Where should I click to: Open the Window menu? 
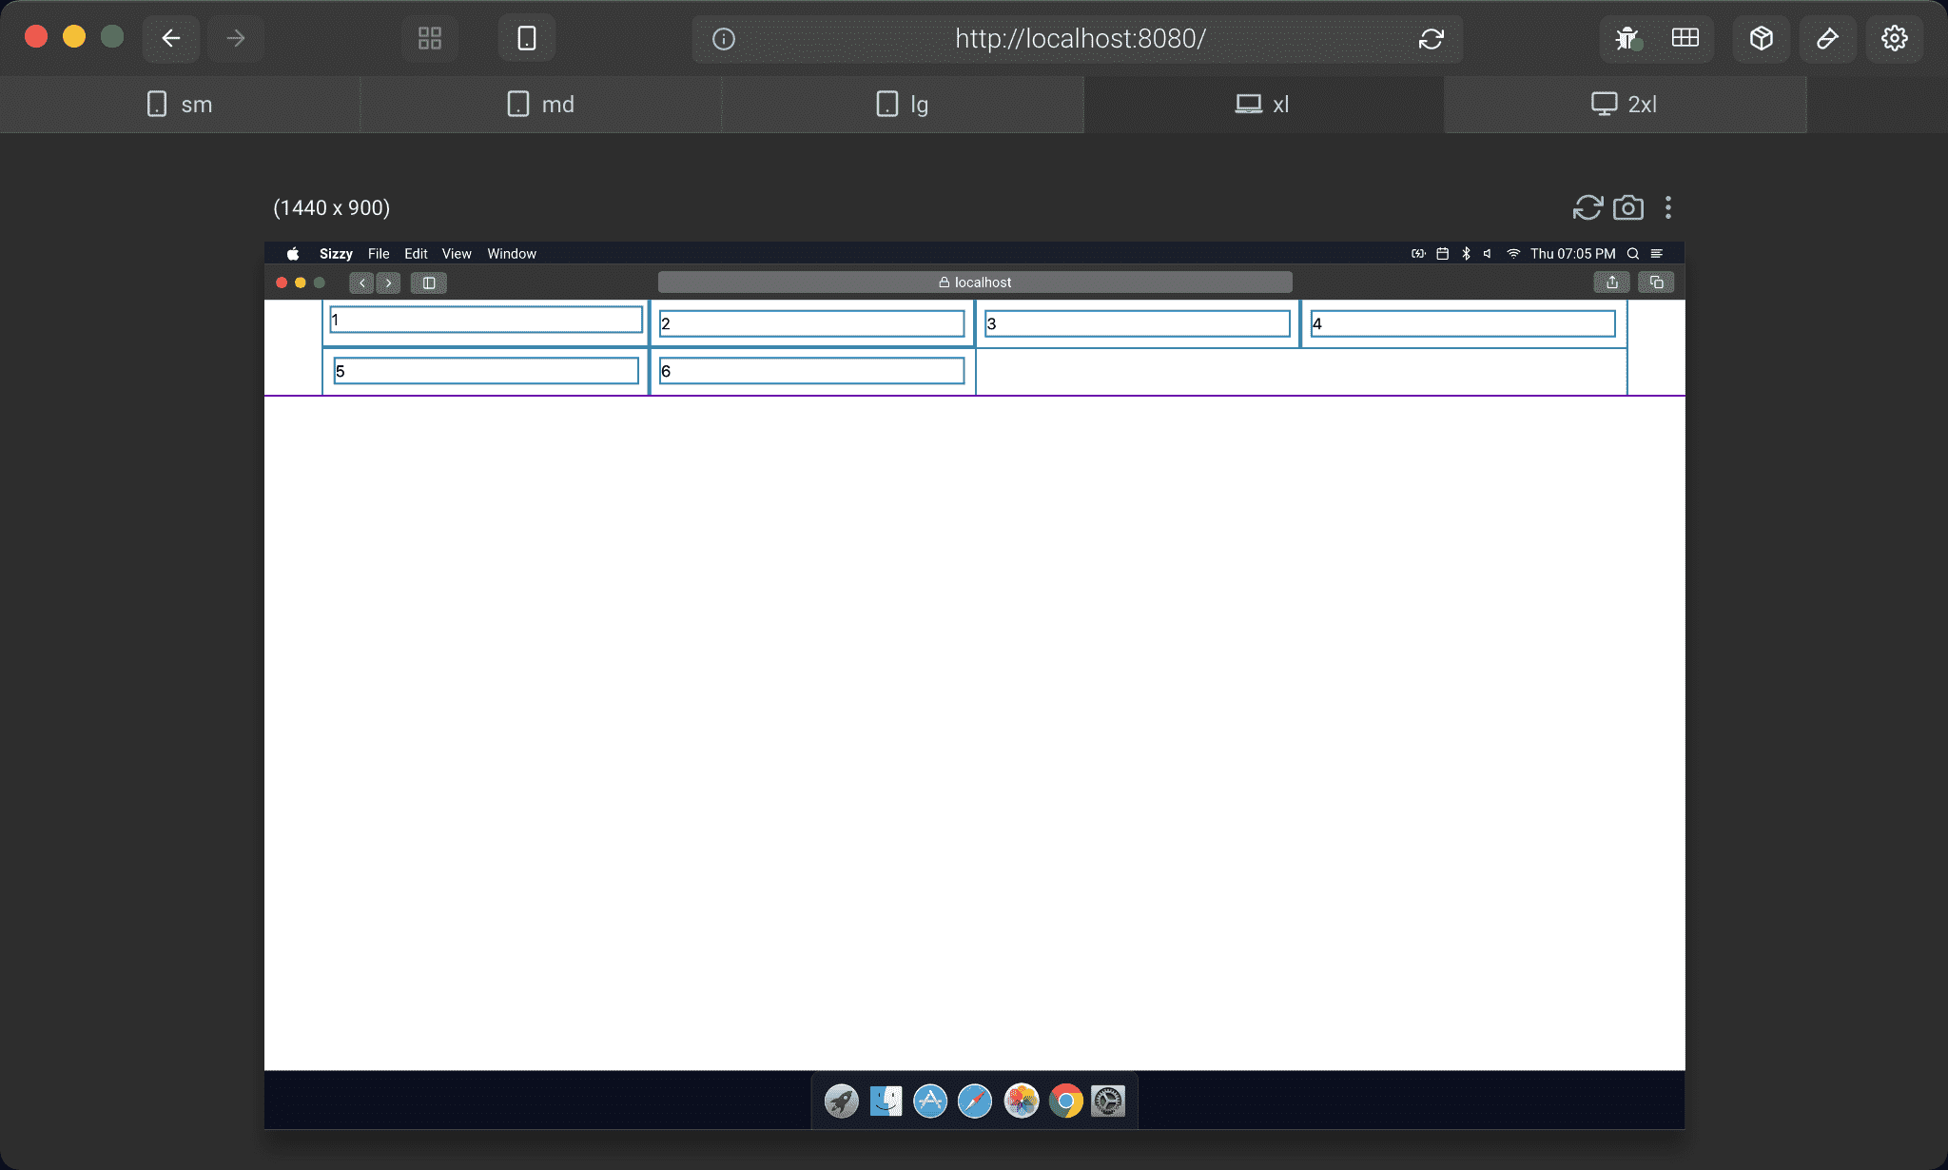pos(512,254)
